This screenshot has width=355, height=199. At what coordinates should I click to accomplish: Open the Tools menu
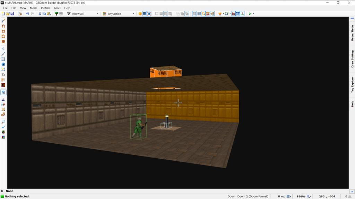point(57,8)
